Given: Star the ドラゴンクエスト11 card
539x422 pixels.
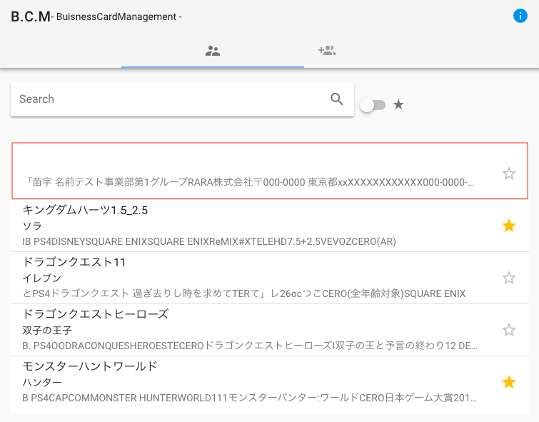Looking at the screenshot, I should pyautogui.click(x=509, y=278).
